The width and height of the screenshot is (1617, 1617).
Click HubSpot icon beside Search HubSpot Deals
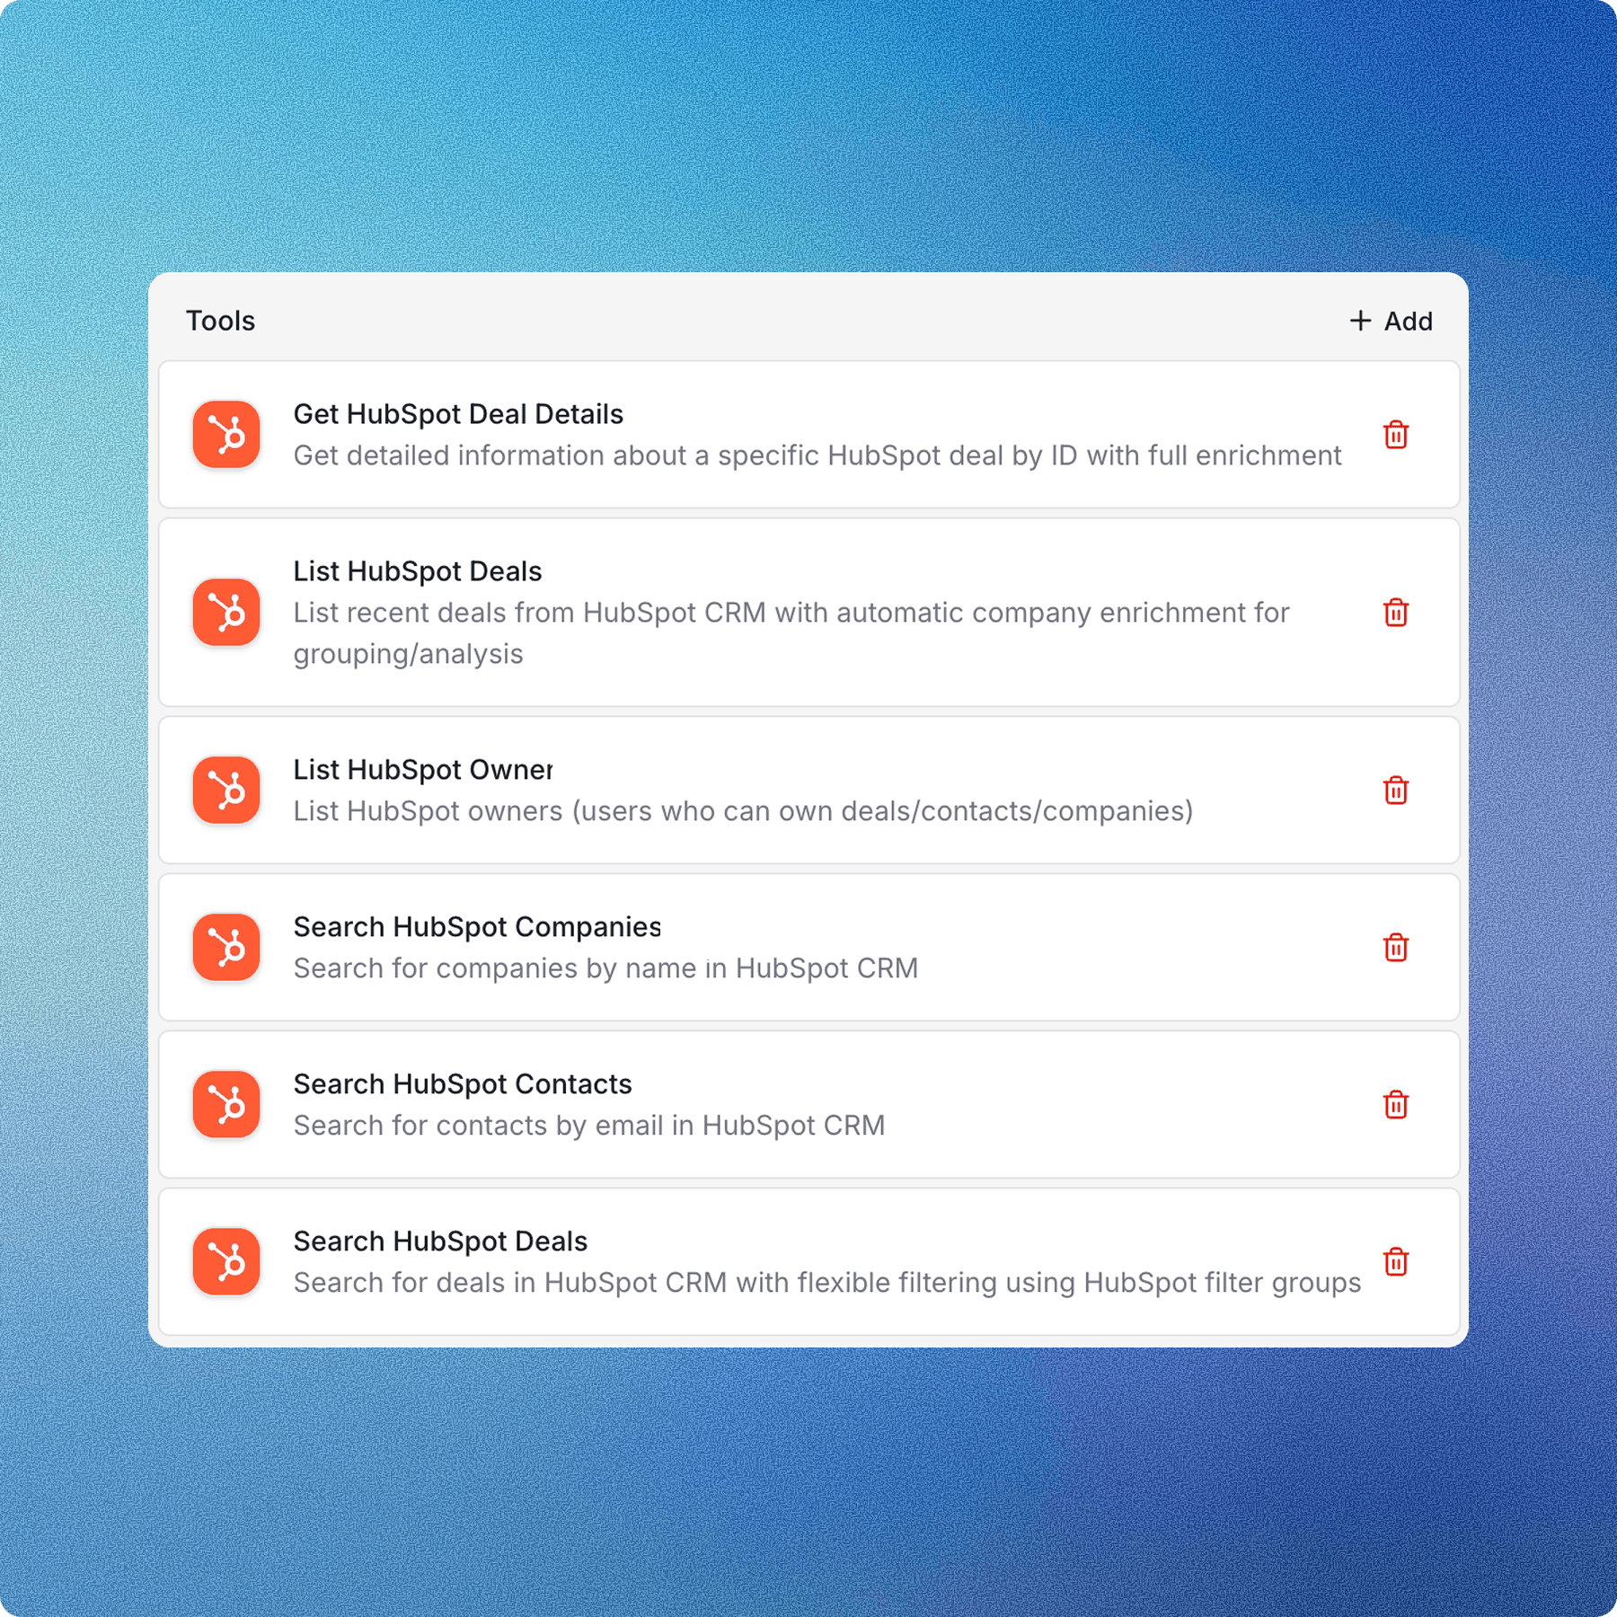pos(226,1261)
